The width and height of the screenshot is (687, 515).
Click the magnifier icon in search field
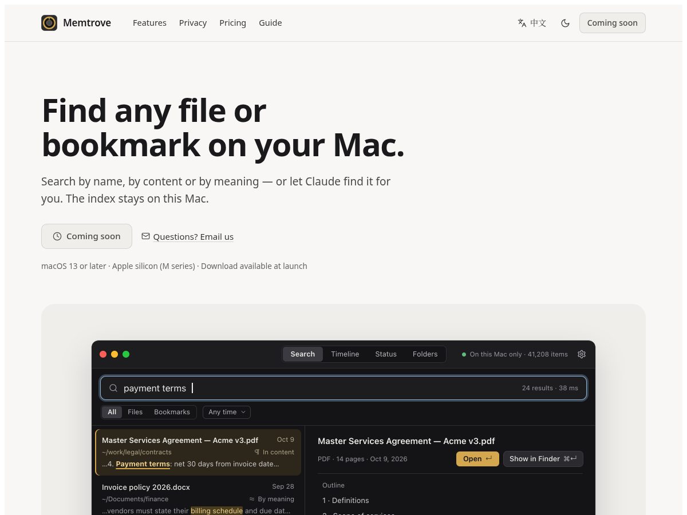(113, 388)
